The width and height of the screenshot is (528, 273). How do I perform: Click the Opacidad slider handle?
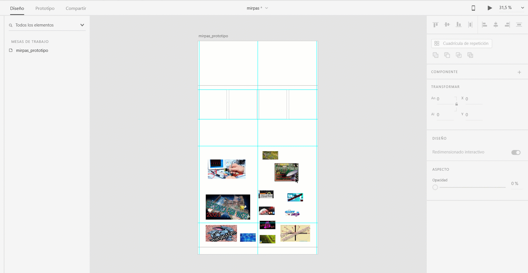point(435,187)
